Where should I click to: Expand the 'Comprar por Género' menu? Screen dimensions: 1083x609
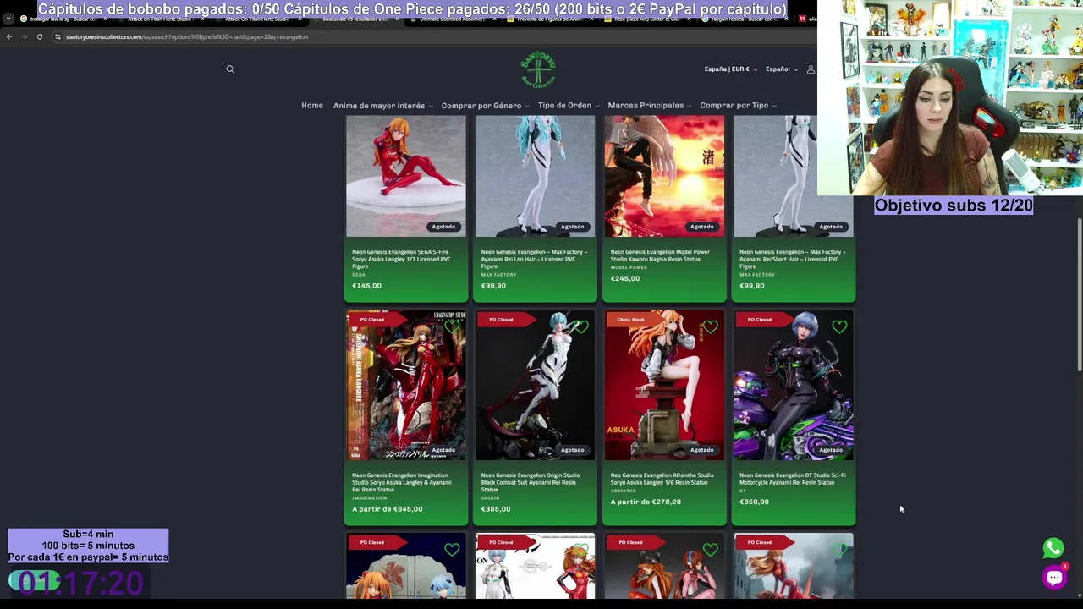[486, 106]
